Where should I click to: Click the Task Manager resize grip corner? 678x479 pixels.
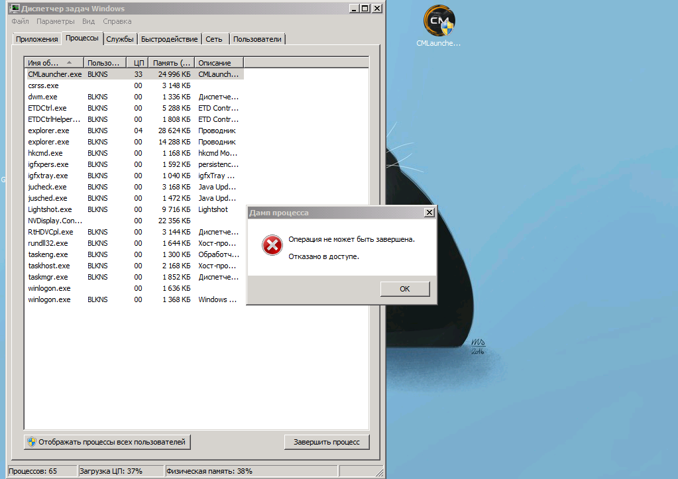click(x=379, y=472)
